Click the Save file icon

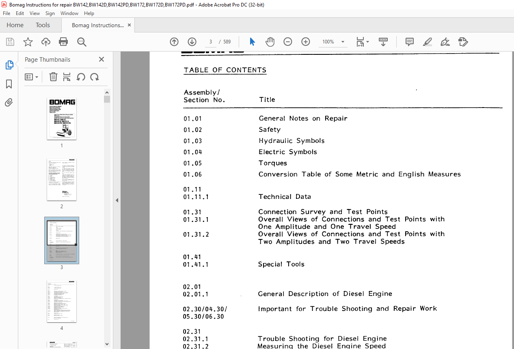pos(10,42)
